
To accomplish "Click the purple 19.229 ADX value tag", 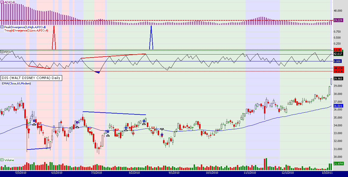I will [338, 20].
